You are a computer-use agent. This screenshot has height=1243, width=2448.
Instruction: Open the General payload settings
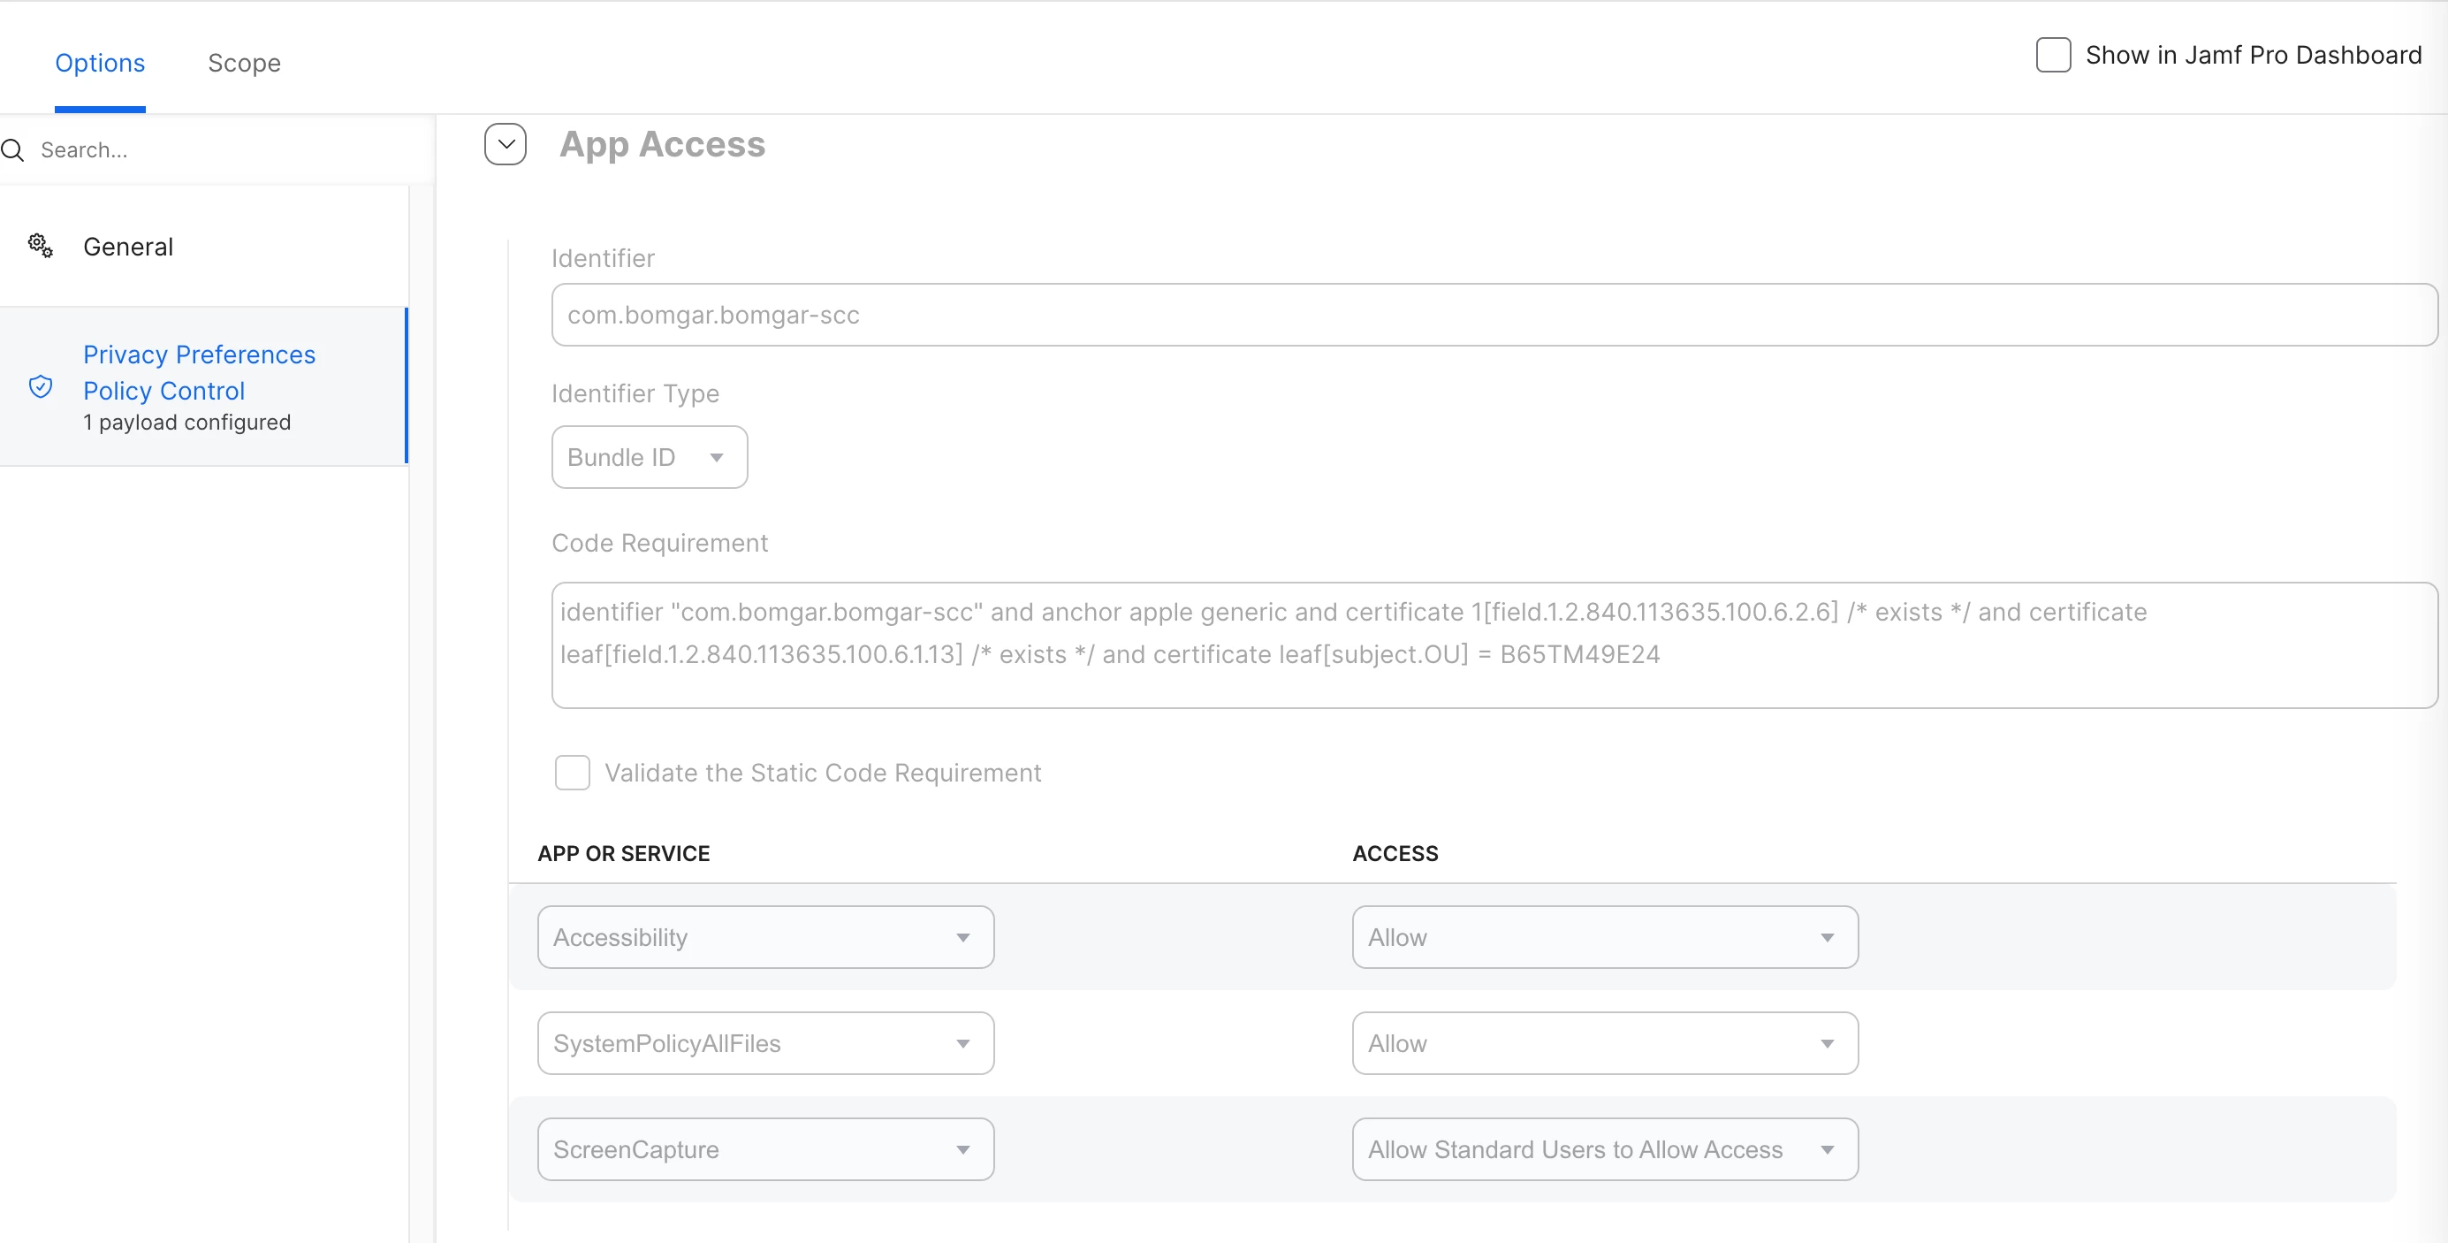(x=203, y=246)
